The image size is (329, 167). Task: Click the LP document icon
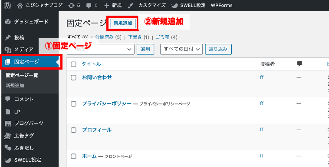(x=8, y=111)
